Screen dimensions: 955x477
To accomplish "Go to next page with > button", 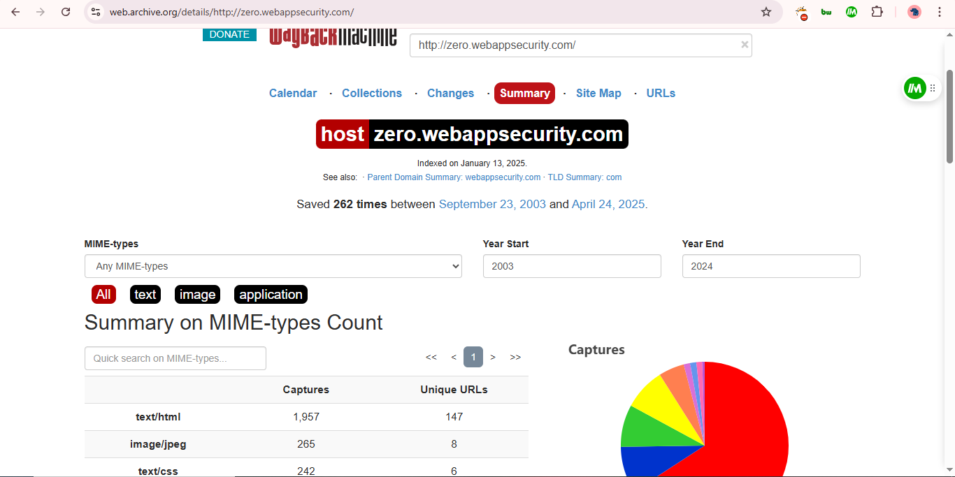I will click(x=493, y=357).
